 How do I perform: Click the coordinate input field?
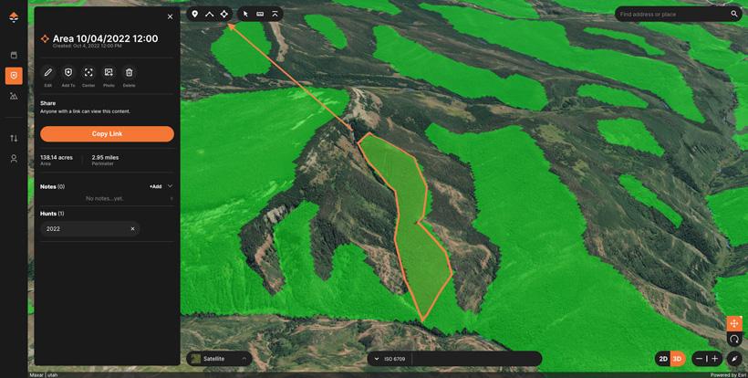point(476,359)
